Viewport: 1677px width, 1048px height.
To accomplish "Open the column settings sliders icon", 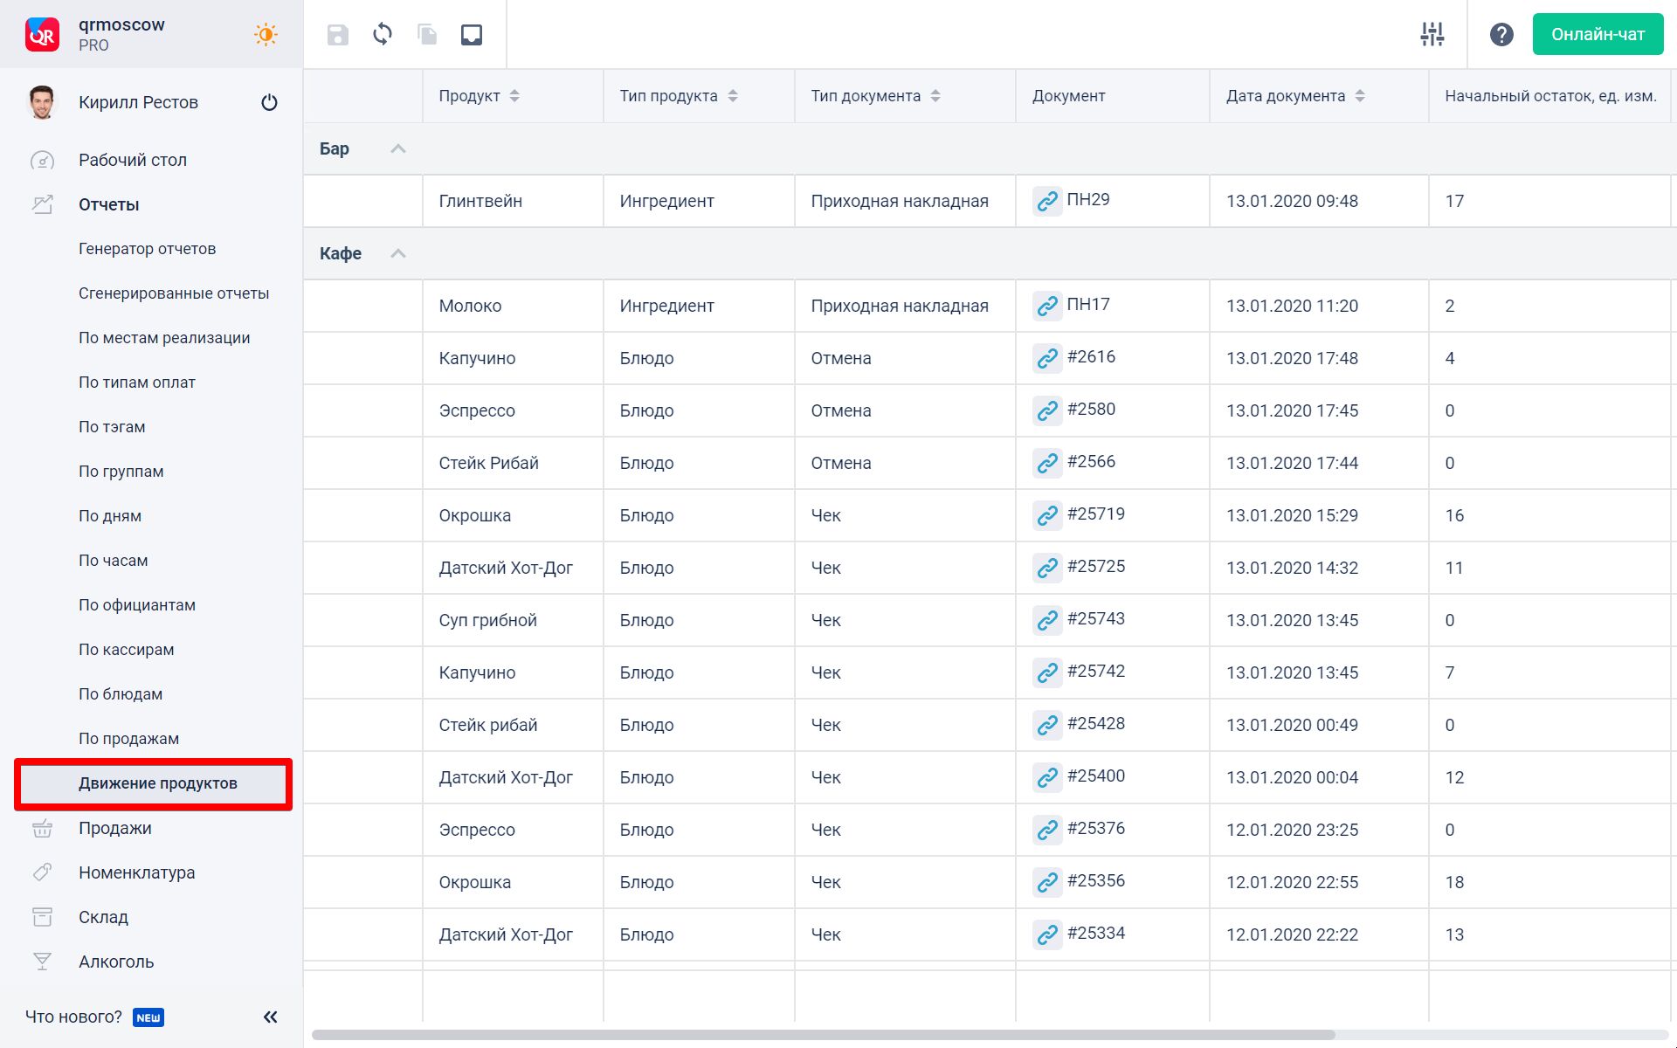I will pyautogui.click(x=1432, y=35).
